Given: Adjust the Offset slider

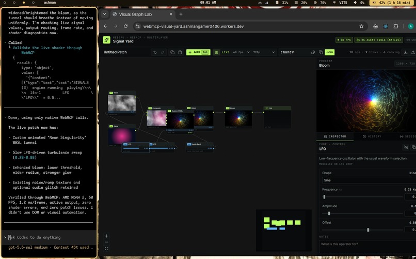Looking at the screenshot, I should 362,230.
